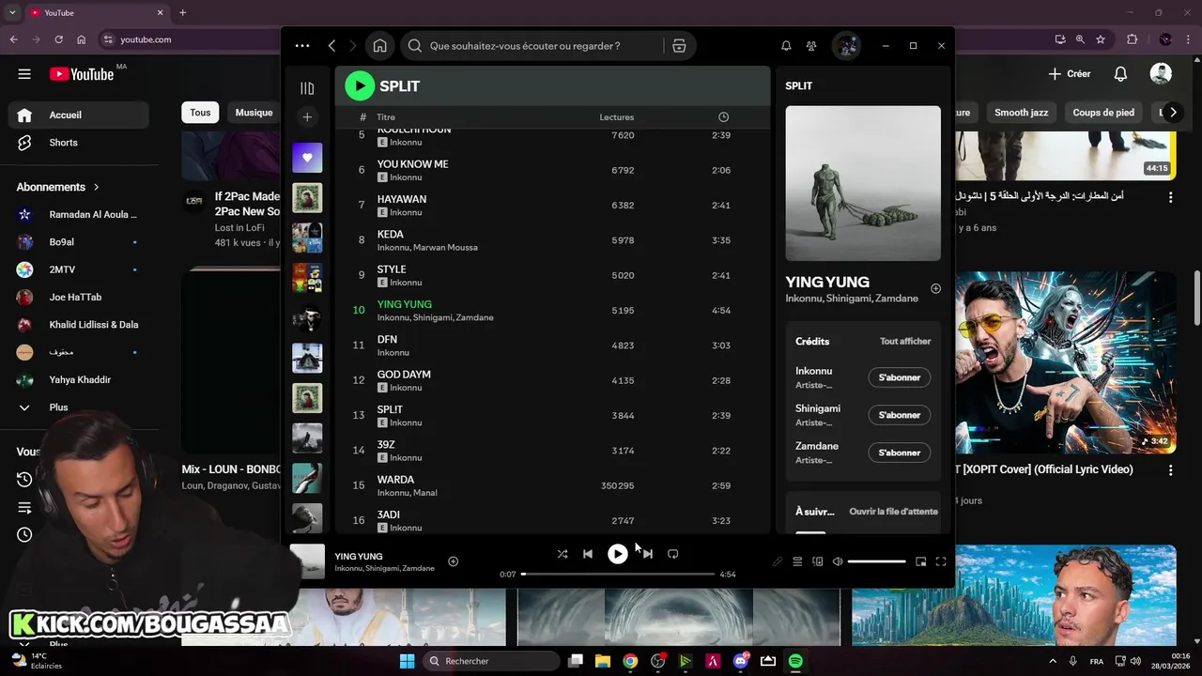Subscribe to Shinigami with S'abonner
Viewport: 1202px width, 676px height.
900,415
